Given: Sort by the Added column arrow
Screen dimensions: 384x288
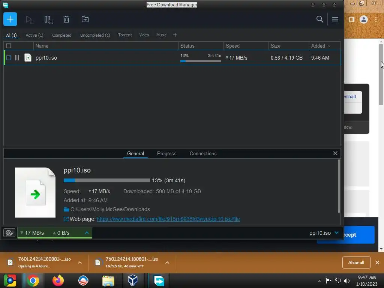Looking at the screenshot, I should pos(329,46).
